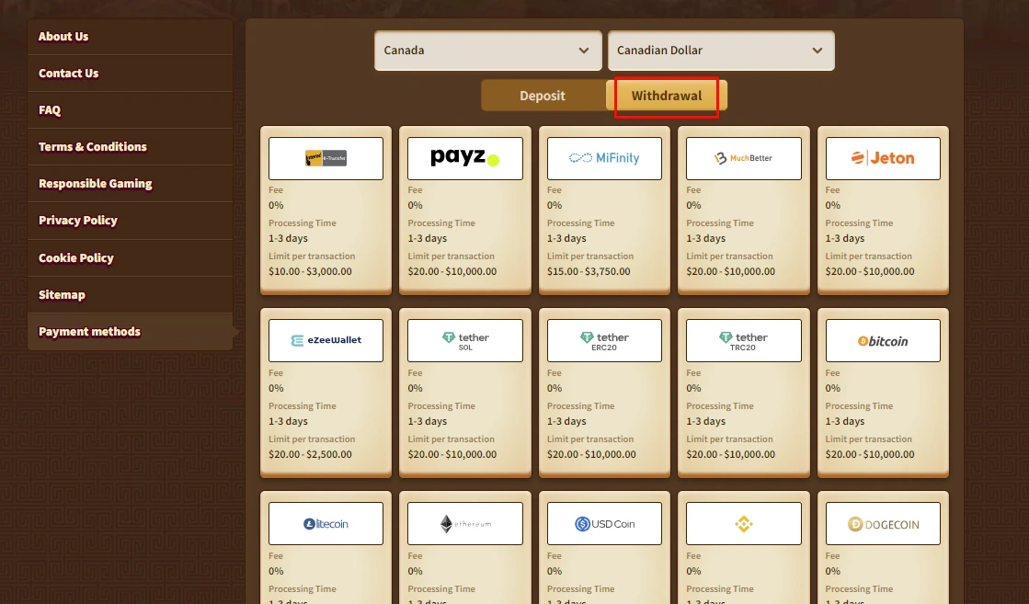Open the eZeeWallet payment logo
The height and width of the screenshot is (604, 1029).
326,340
